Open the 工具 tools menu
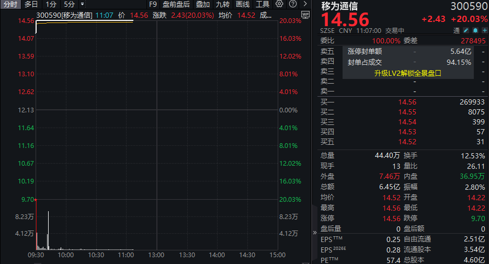489x264 pixels. pos(263,4)
